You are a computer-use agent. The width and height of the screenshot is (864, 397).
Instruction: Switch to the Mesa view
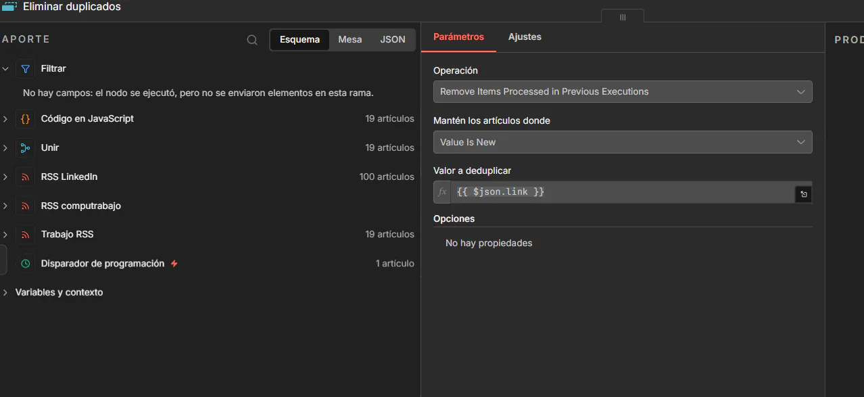(350, 40)
